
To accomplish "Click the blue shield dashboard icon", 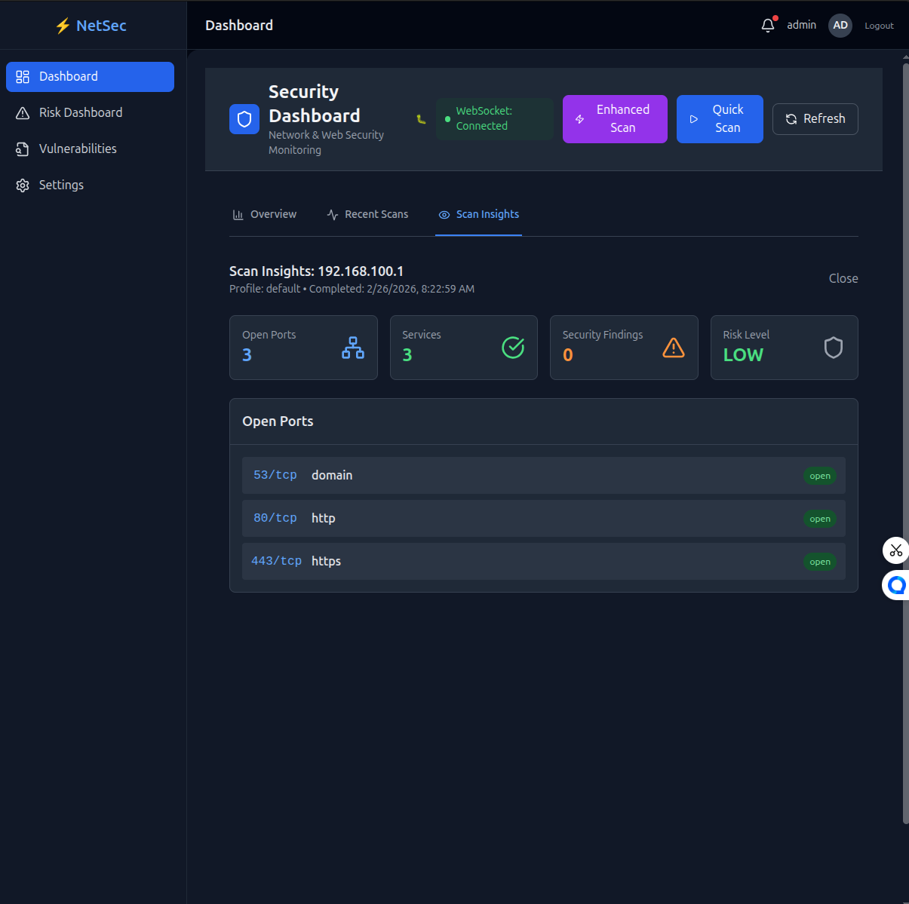I will pyautogui.click(x=244, y=119).
